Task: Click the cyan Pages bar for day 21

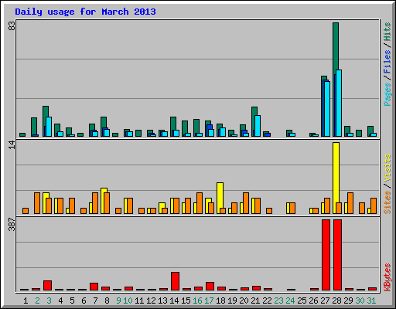Action: (x=258, y=126)
